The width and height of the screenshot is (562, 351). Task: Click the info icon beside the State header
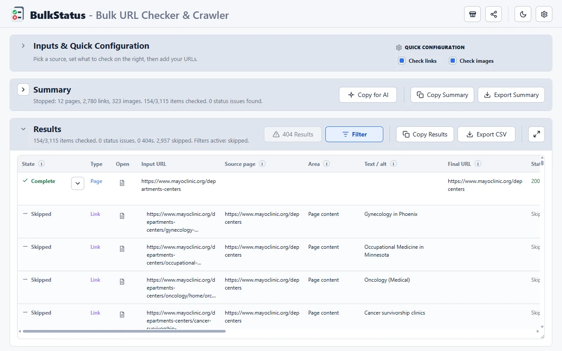click(42, 164)
